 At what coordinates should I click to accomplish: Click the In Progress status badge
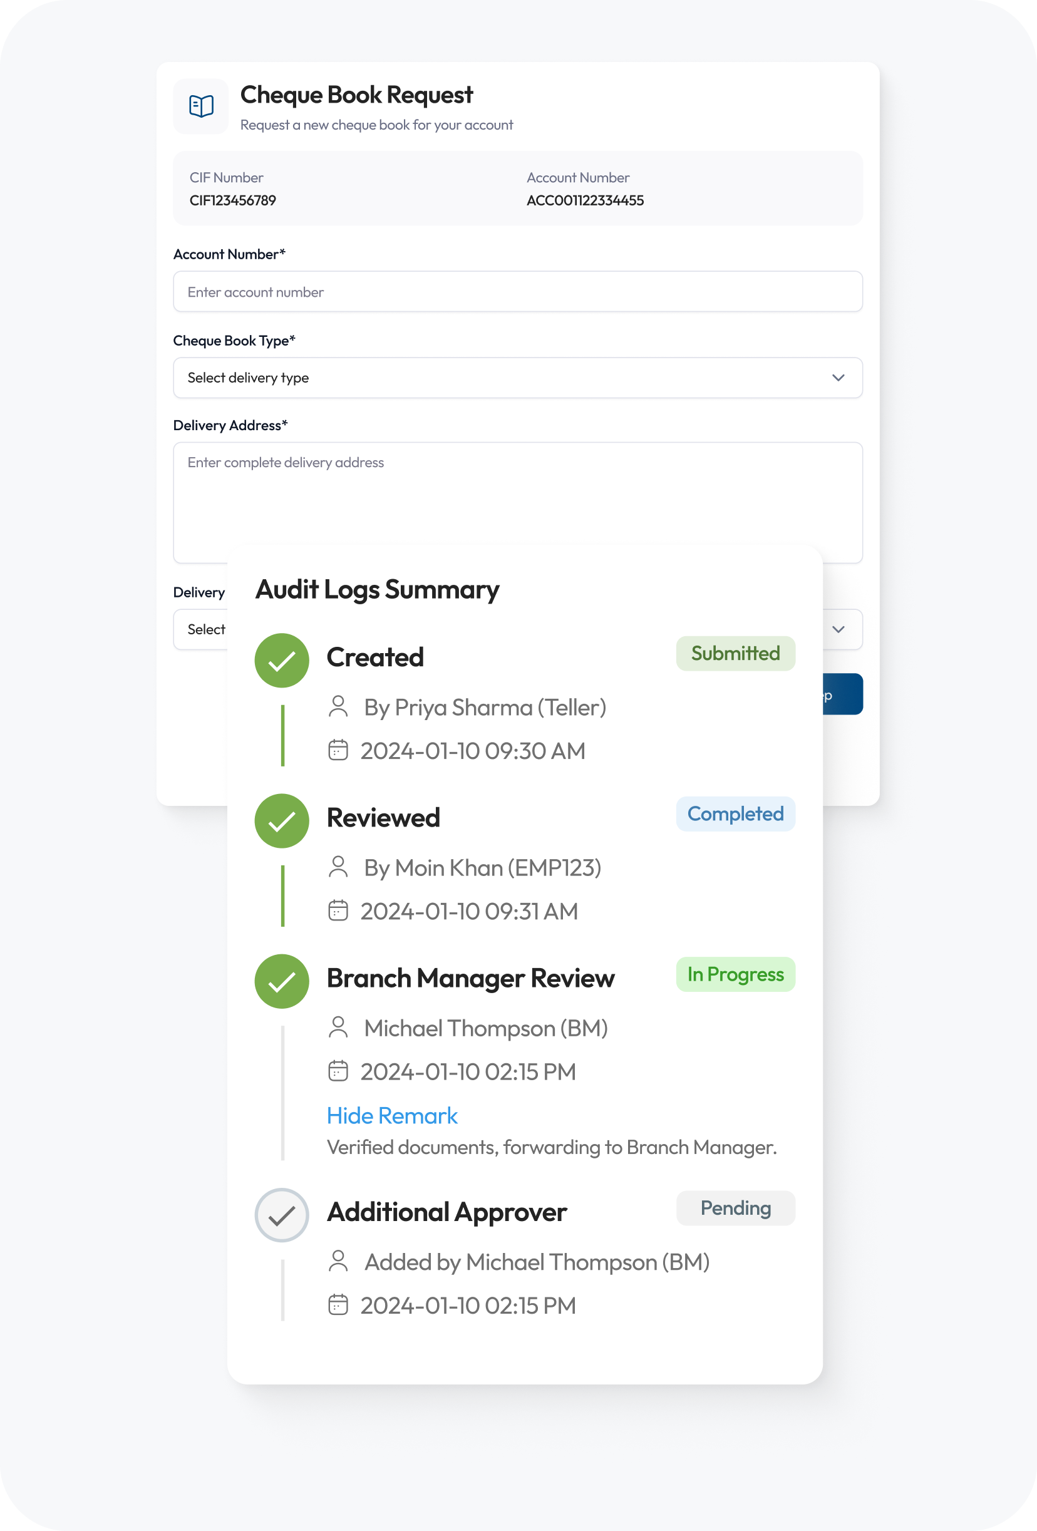[735, 974]
